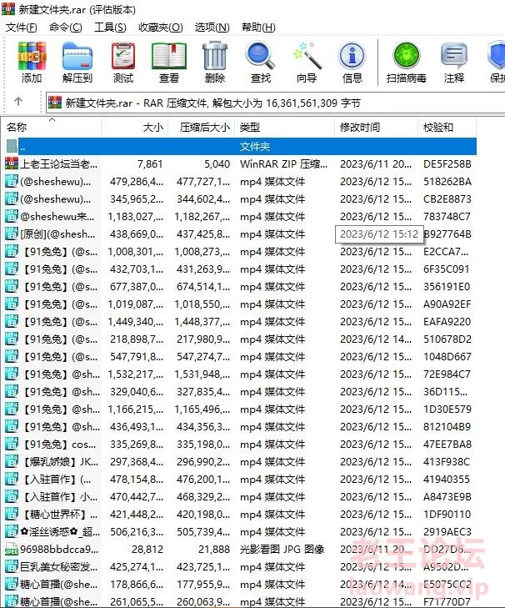Viewport: 505px width, 608px height.
Task: Open the 注释 (Comment) toolbar icon
Action: click(x=454, y=57)
